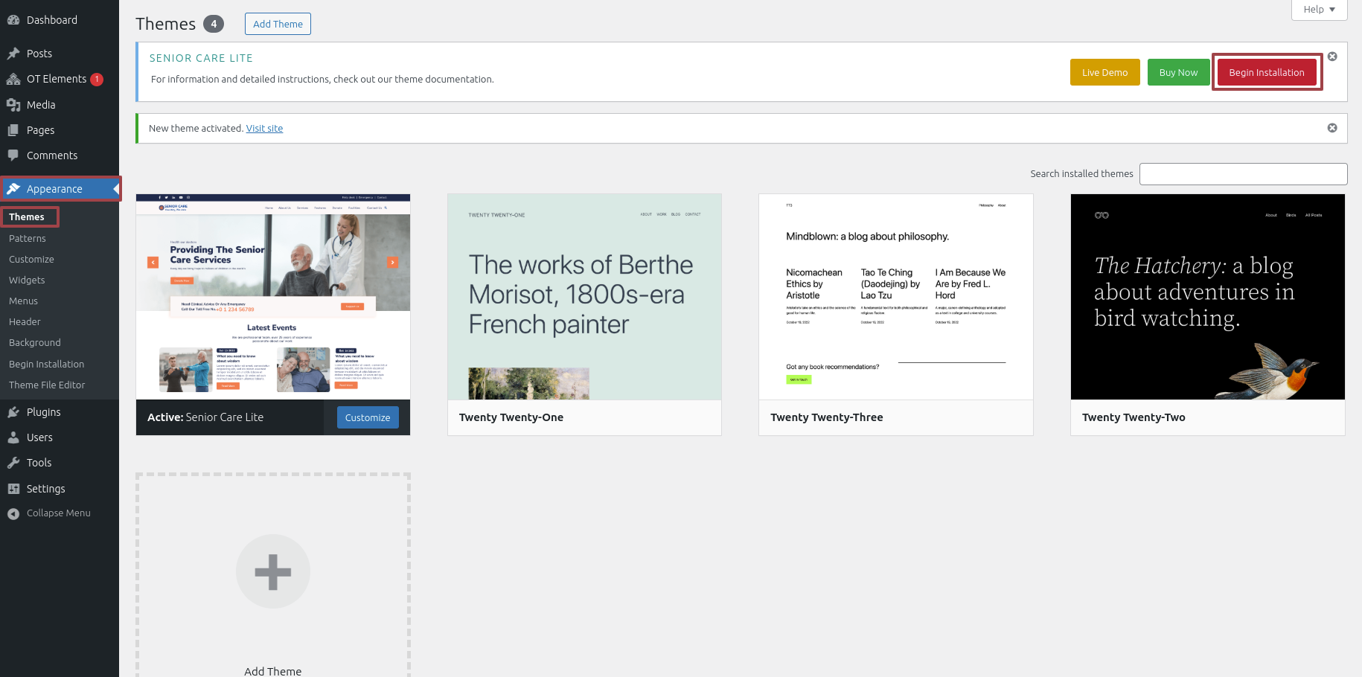Click next slide arrow in Senior Care preview
The width and height of the screenshot is (1362, 677).
pos(392,262)
